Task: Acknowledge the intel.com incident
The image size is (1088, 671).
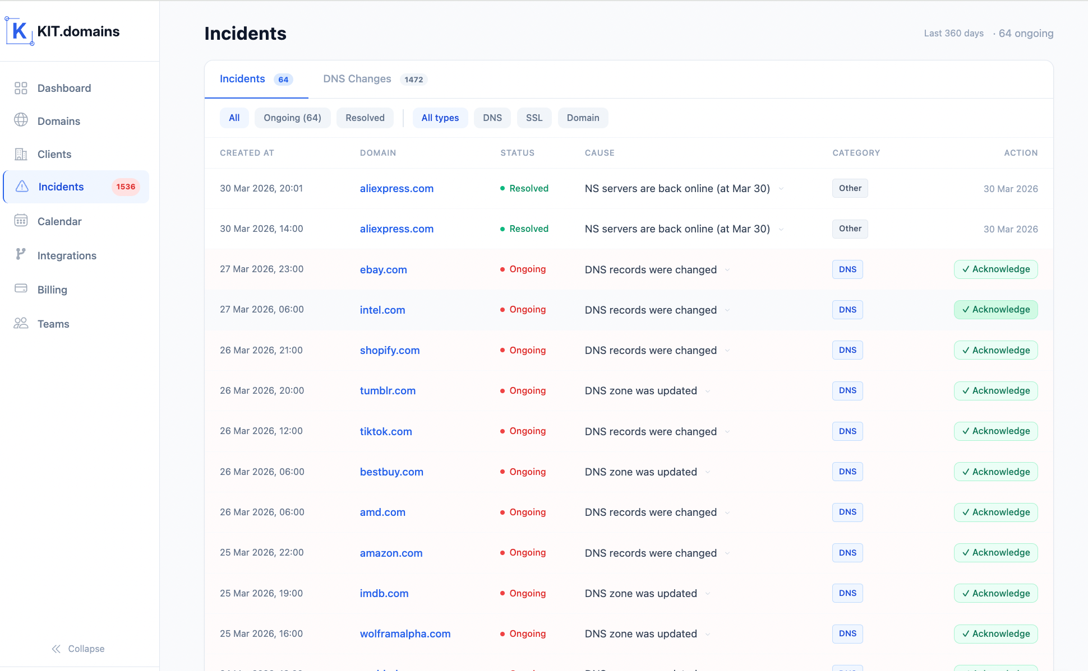Action: pos(995,309)
